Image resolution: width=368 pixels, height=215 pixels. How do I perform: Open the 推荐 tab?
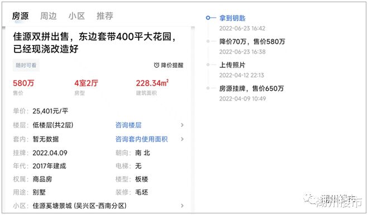[105, 16]
